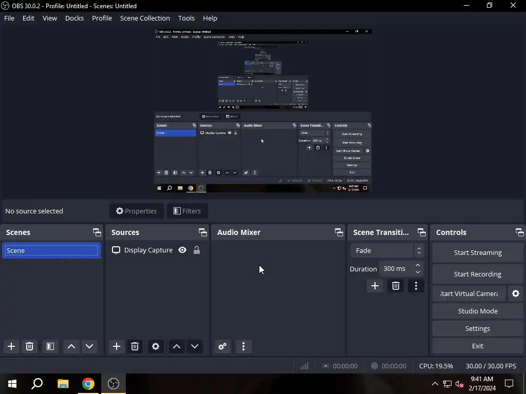This screenshot has width=526, height=394.
Task: Open advanced audio properties gears icon
Action: [222, 346]
